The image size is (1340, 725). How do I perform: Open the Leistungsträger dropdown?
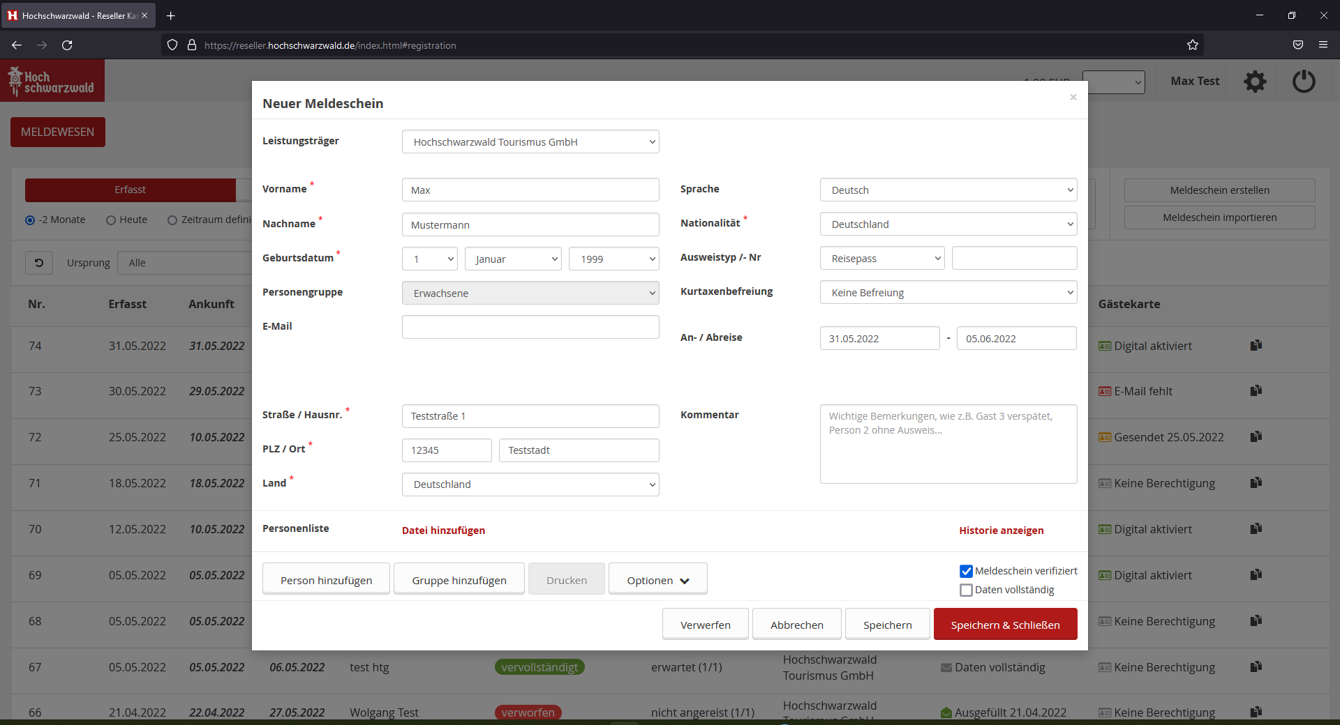530,142
